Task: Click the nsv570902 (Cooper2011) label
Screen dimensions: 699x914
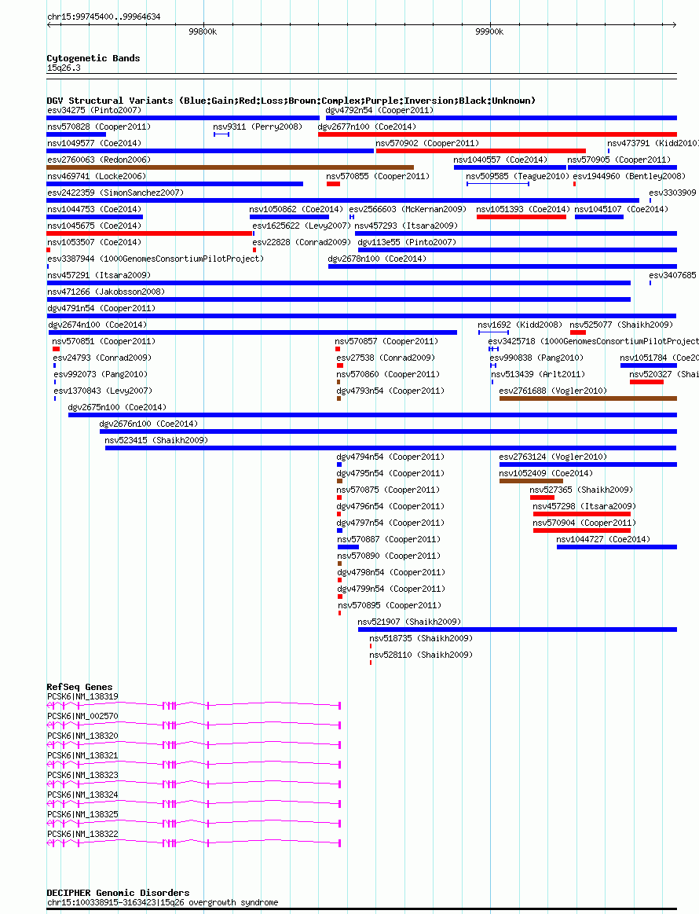Action: [427, 143]
